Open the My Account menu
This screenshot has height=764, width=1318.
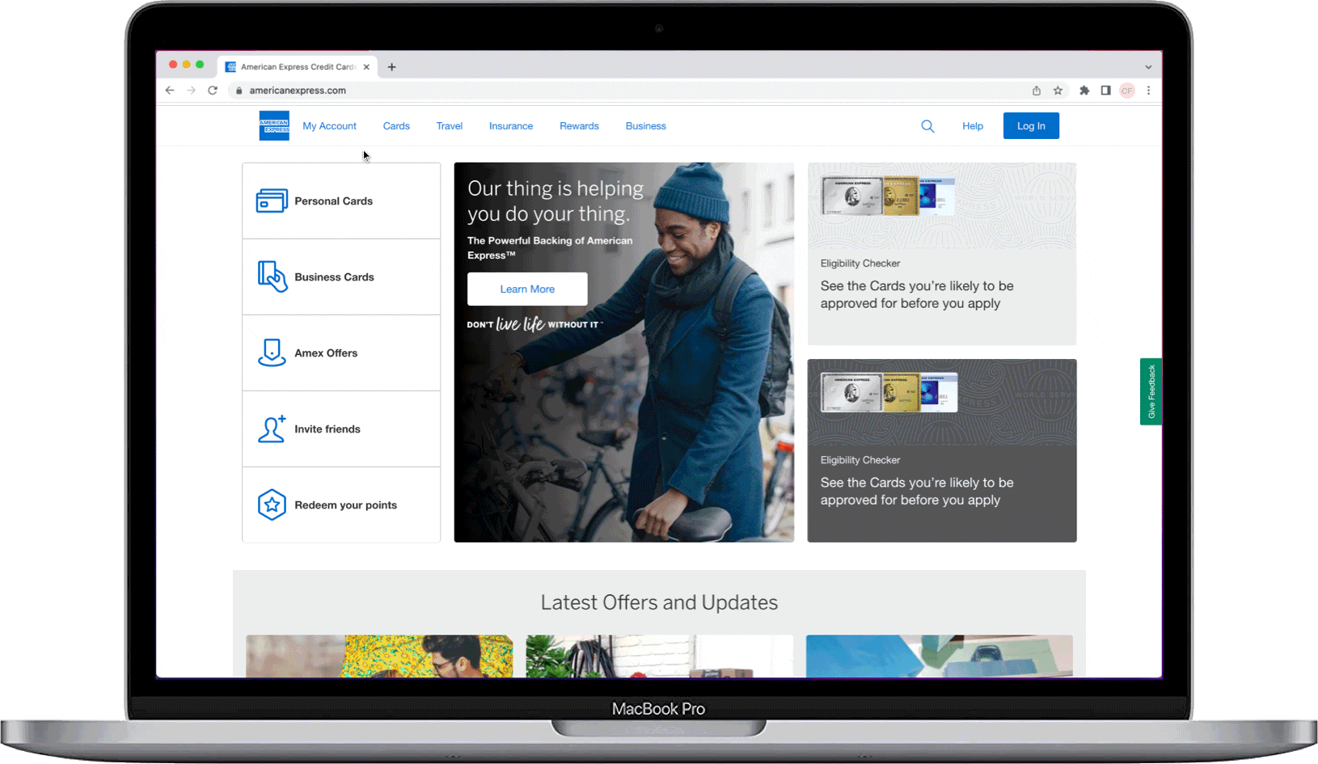point(329,126)
